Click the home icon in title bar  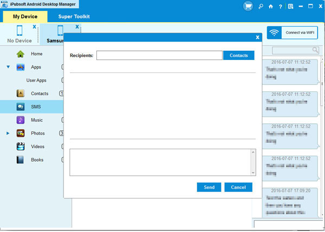click(271, 6)
